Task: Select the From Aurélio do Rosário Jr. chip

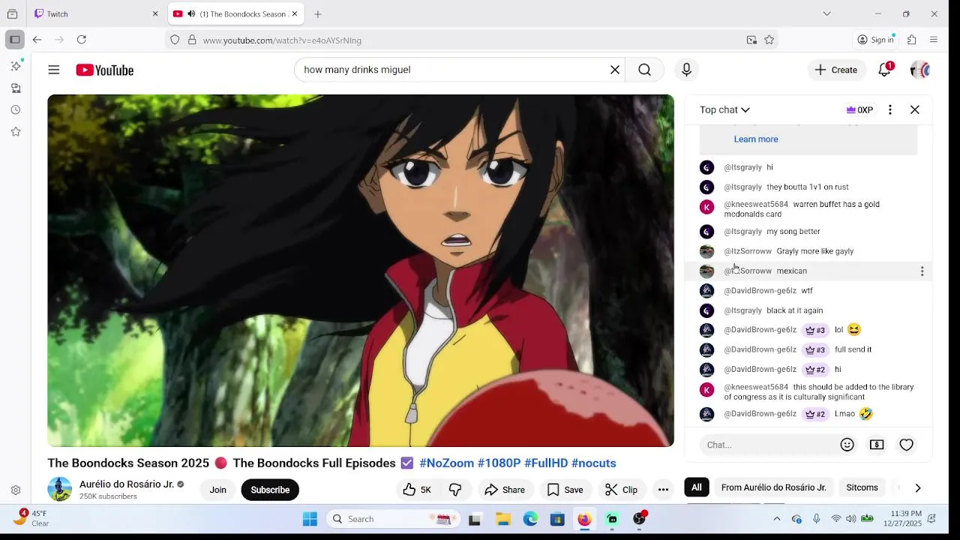Action: tap(774, 487)
